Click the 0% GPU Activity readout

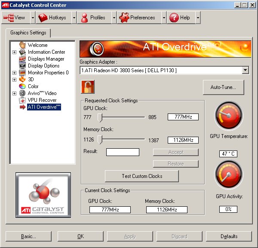pyautogui.click(x=228, y=209)
